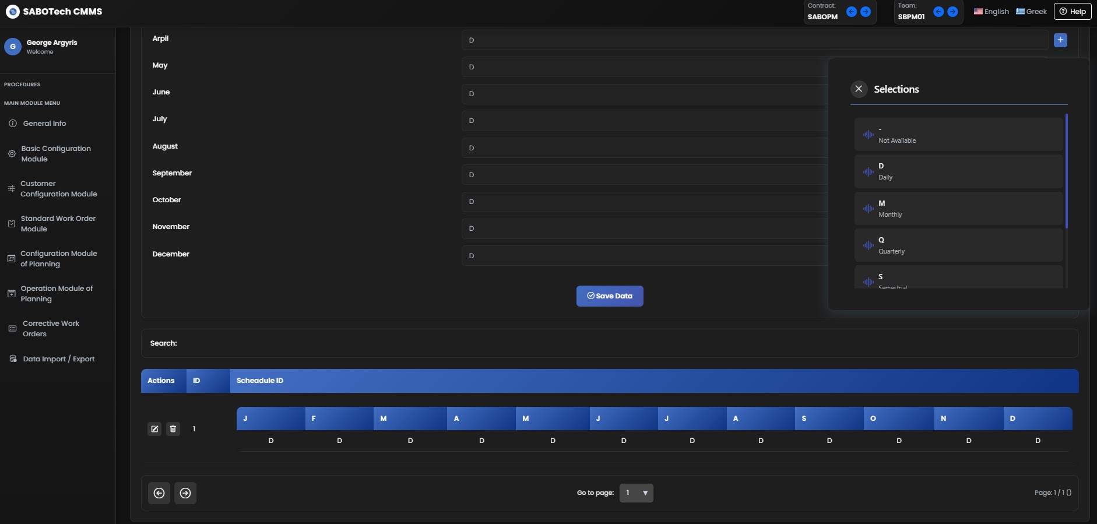1097x524 pixels.
Task: Click the Standard Work Order clipboard icon
Action: coord(12,224)
